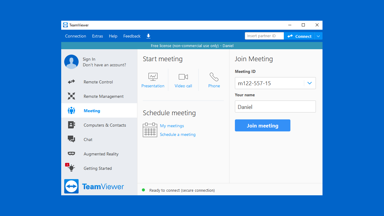This screenshot has width=384, height=216.
Task: Click the Meeting people icon
Action: pos(71,111)
